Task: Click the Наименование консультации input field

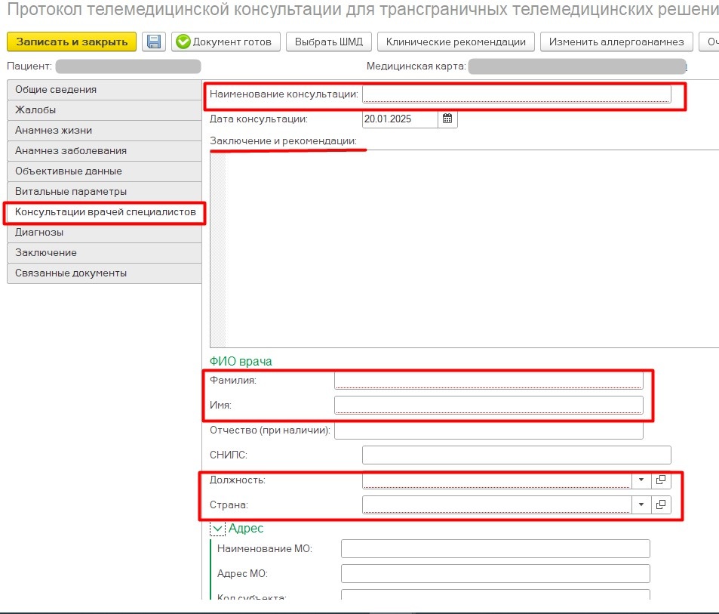Action: [516, 94]
